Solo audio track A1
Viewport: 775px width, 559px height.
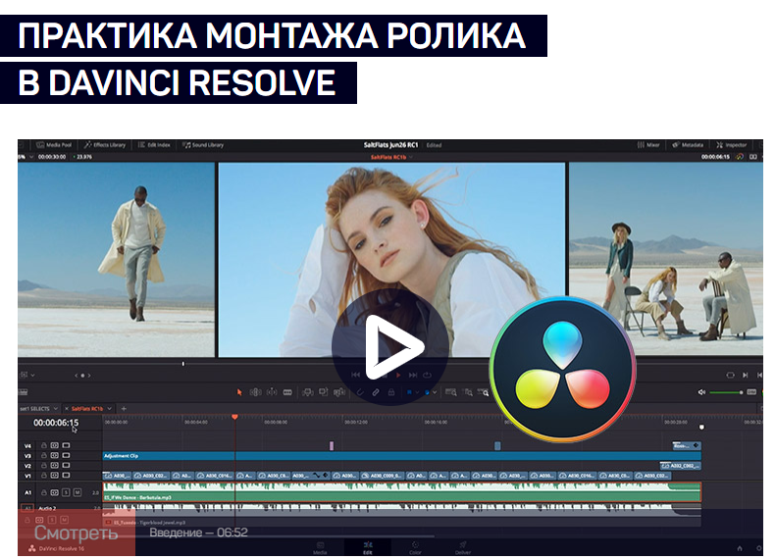(x=66, y=491)
